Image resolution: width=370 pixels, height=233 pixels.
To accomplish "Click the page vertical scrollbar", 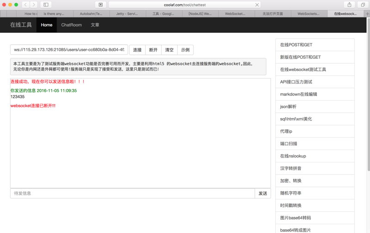I will [368, 94].
